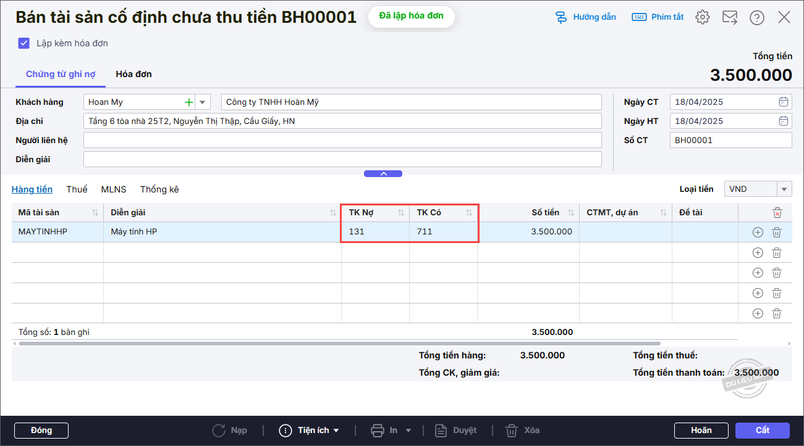Expand the Khách hàng dropdown arrow
Screen dimensions: 804x446
click(203, 102)
